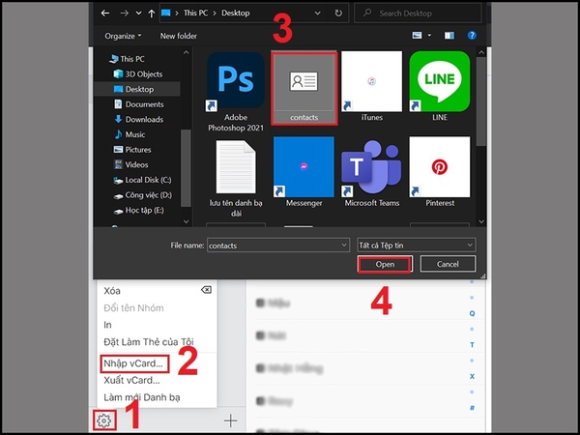Click New folder
Screen dimensions: 580x435
click(178, 36)
